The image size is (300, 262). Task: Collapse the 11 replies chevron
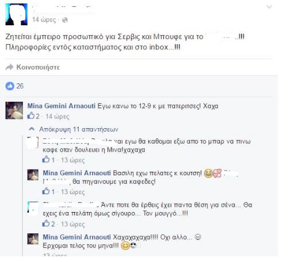pos(32,129)
